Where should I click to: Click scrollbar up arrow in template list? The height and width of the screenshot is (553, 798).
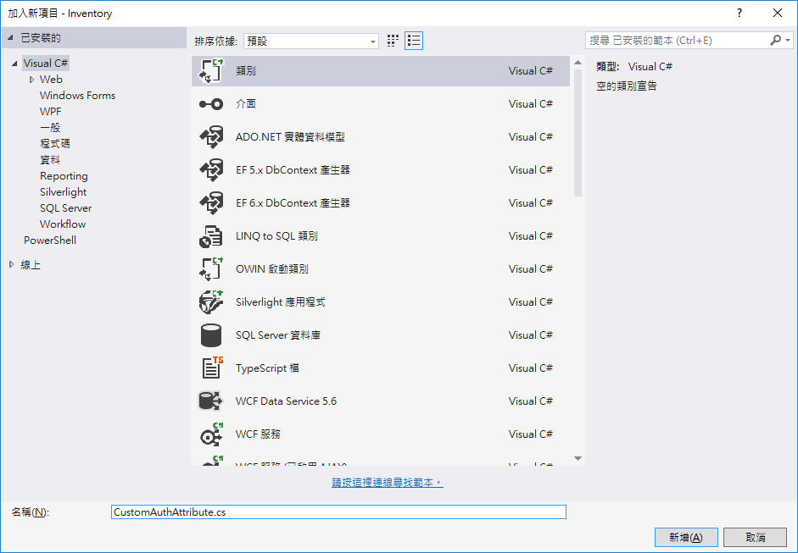point(578,63)
